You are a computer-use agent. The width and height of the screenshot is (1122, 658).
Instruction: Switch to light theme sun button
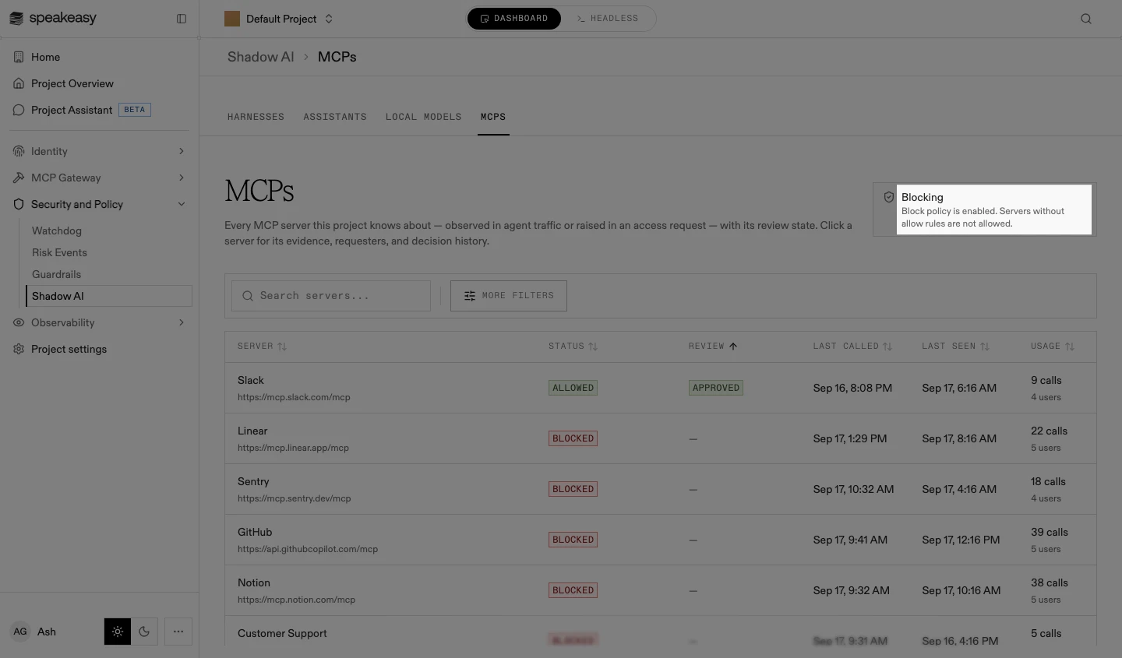click(x=118, y=632)
